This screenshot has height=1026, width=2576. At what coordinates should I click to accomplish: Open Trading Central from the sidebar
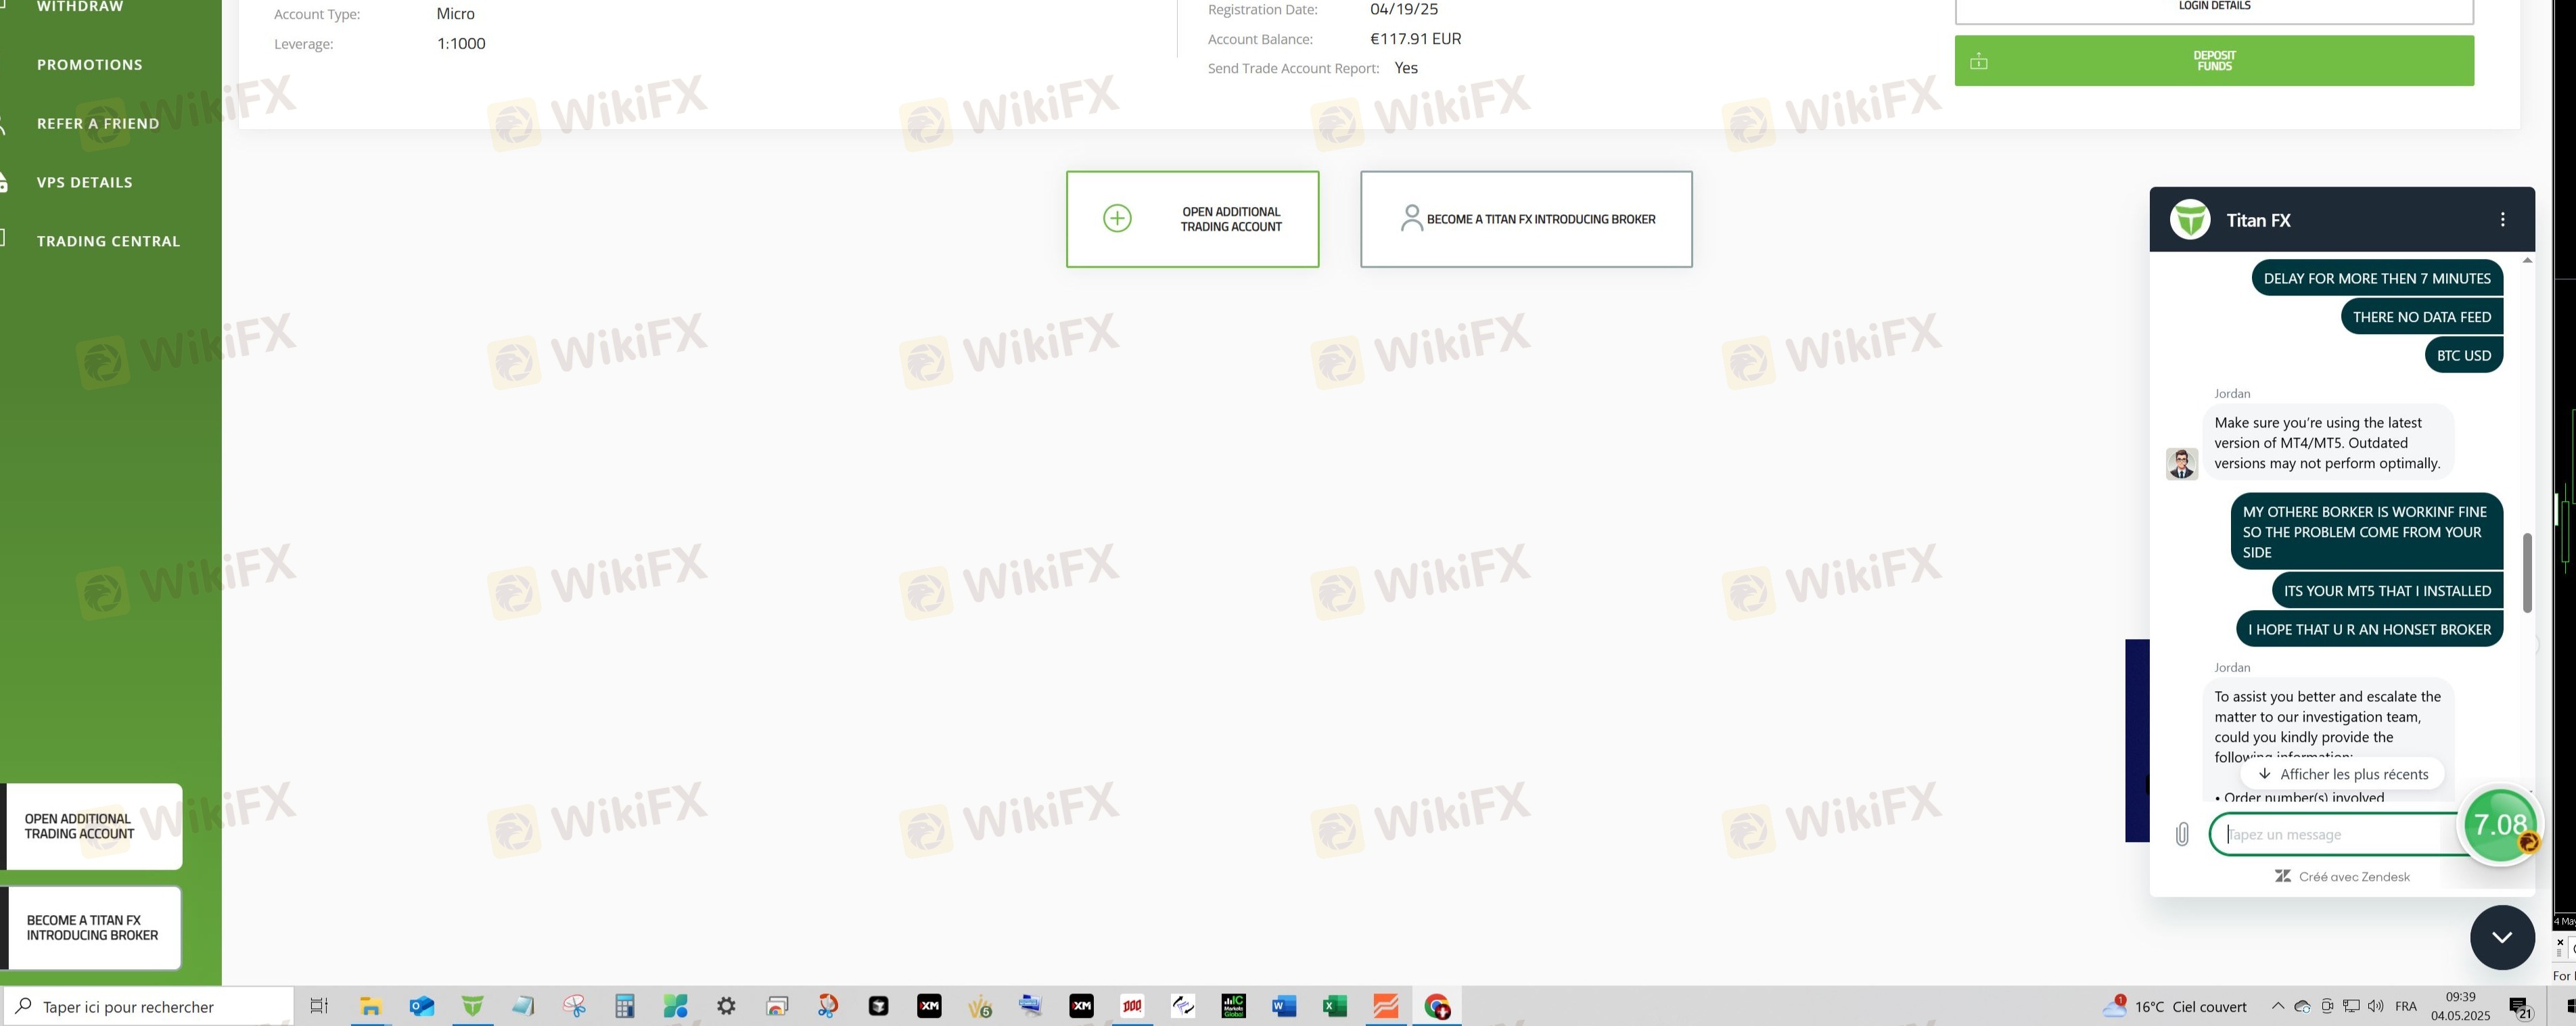109,241
